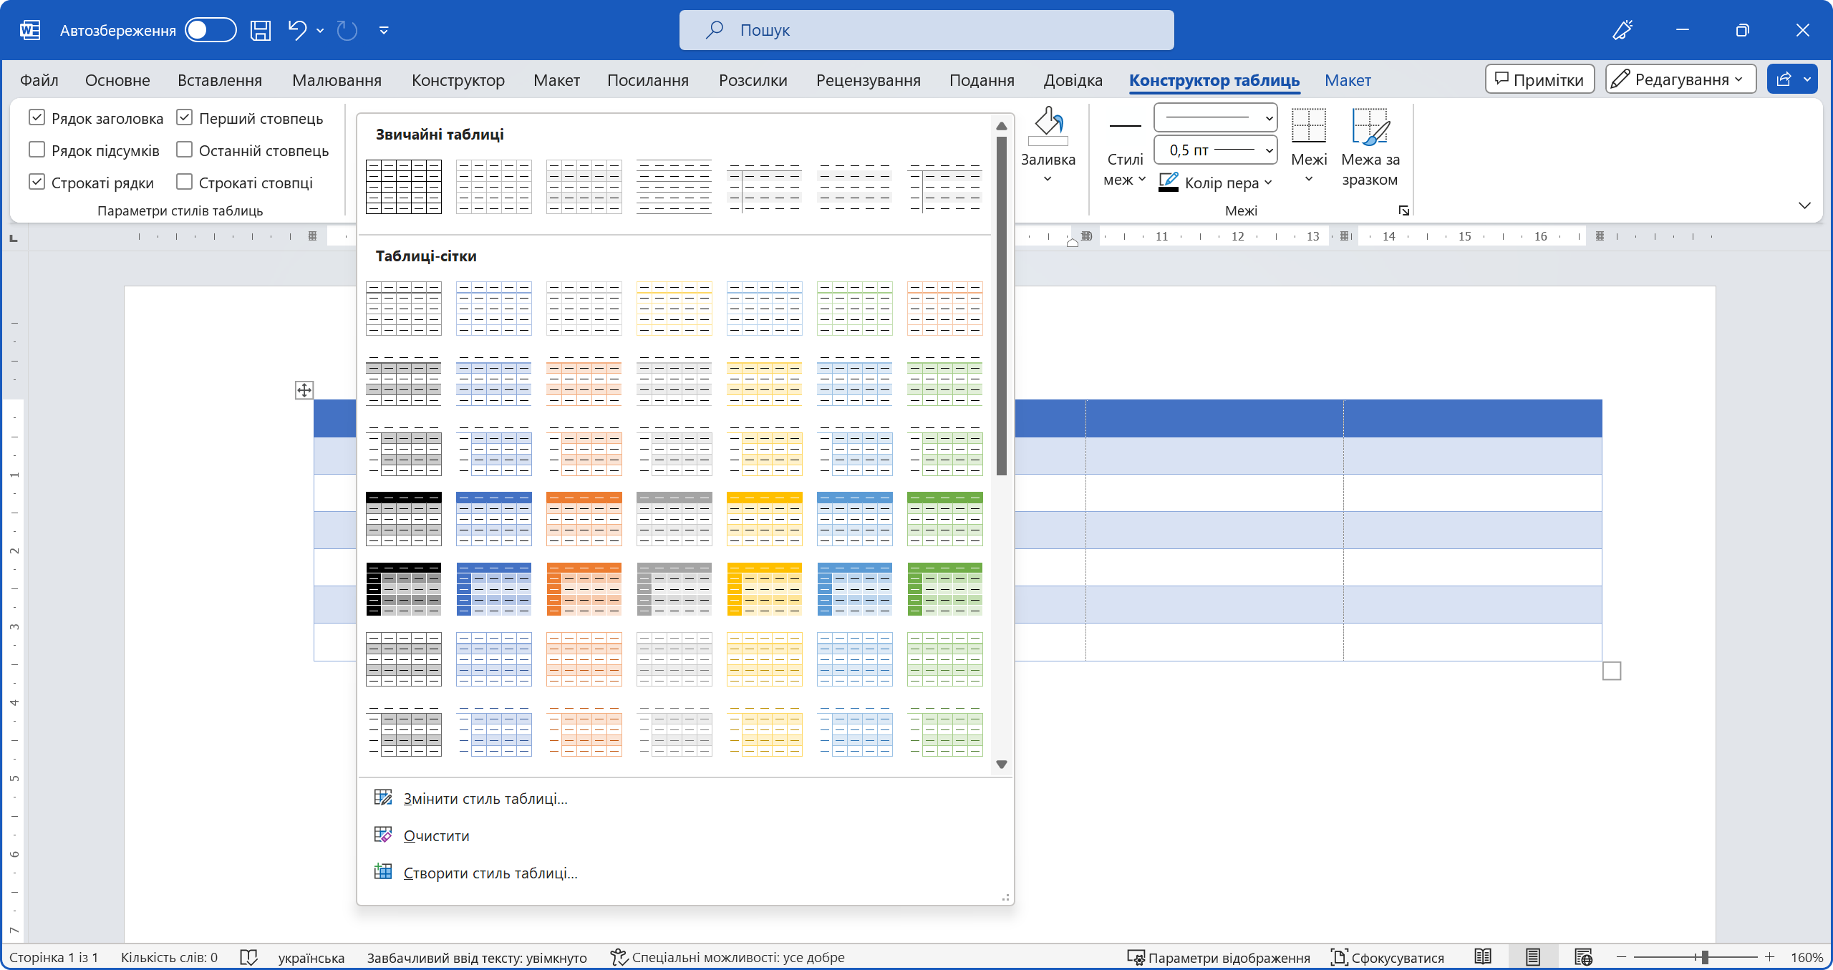1833x970 pixels.
Task: Switch to Read Mode view icon
Action: (1483, 956)
